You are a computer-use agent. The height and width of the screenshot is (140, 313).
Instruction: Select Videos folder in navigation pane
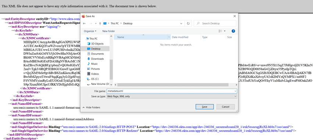click(x=93, y=74)
